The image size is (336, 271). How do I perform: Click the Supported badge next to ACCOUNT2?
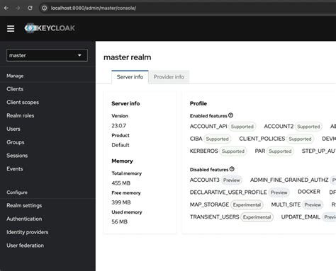pyautogui.click(x=308, y=127)
